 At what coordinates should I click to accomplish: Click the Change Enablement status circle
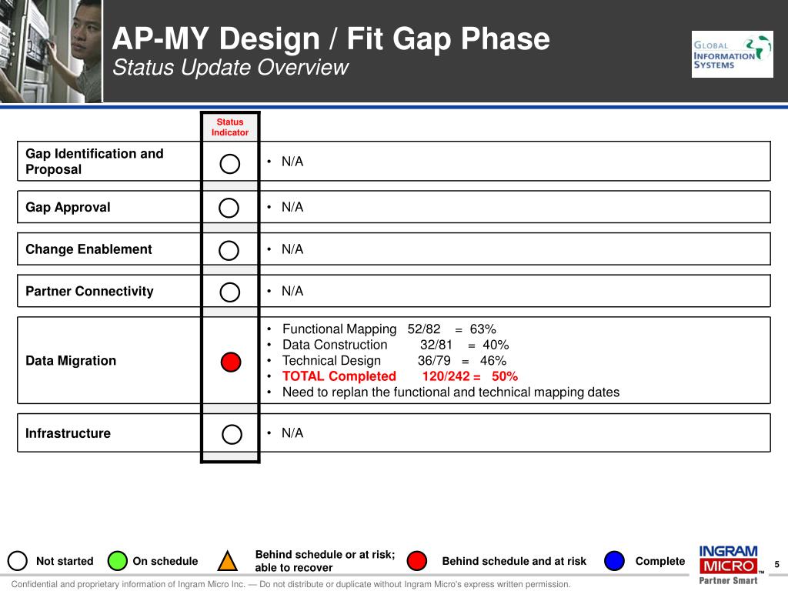pyautogui.click(x=229, y=250)
